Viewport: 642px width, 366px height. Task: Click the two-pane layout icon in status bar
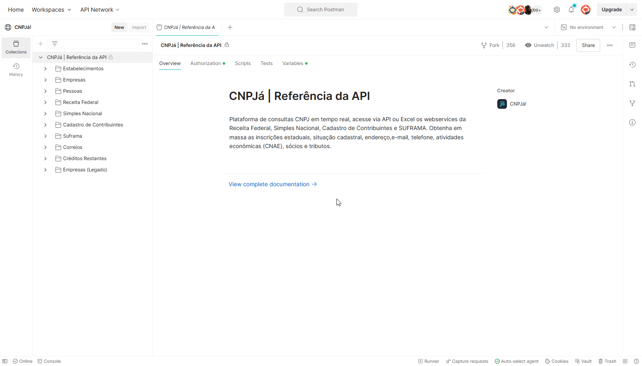625,361
